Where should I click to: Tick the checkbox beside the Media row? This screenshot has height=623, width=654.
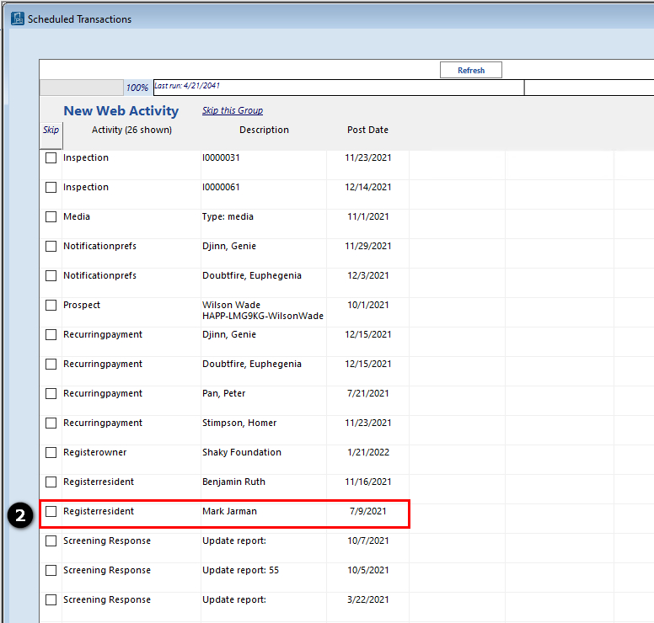(x=51, y=216)
